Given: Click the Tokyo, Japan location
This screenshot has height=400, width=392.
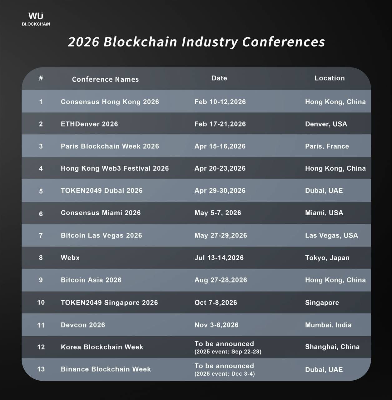Looking at the screenshot, I should click(327, 258).
